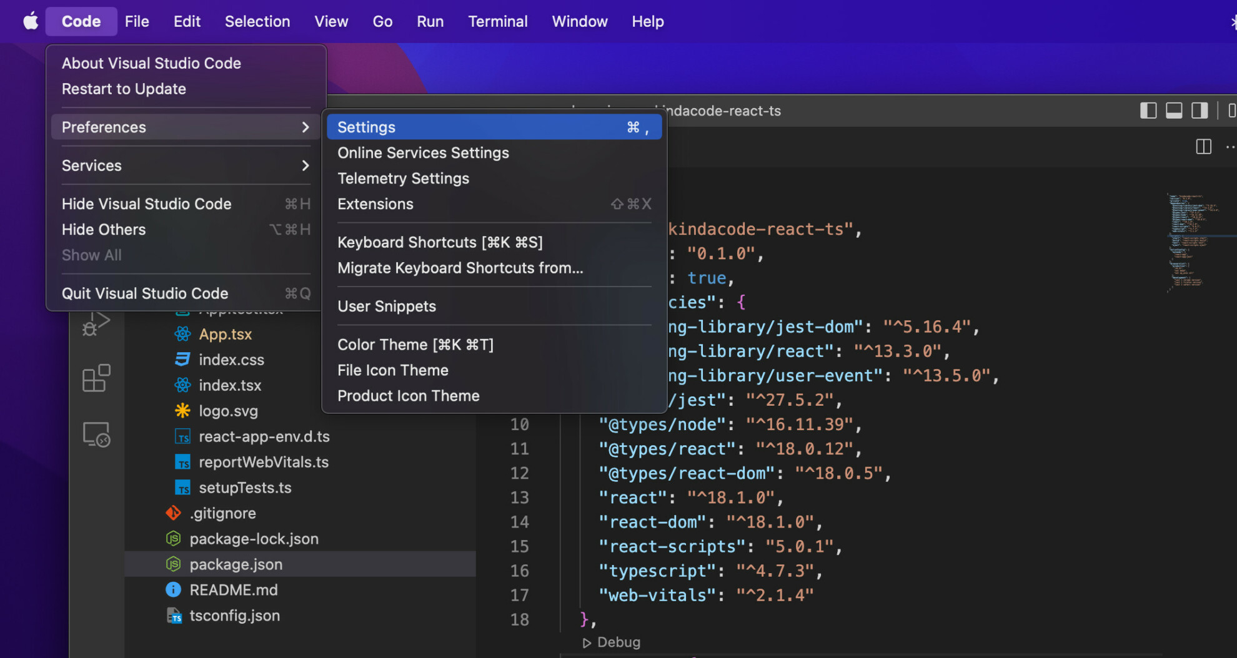This screenshot has height=658, width=1237.
Task: Click the TS icon of react-app-env.d.ts
Action: click(182, 436)
